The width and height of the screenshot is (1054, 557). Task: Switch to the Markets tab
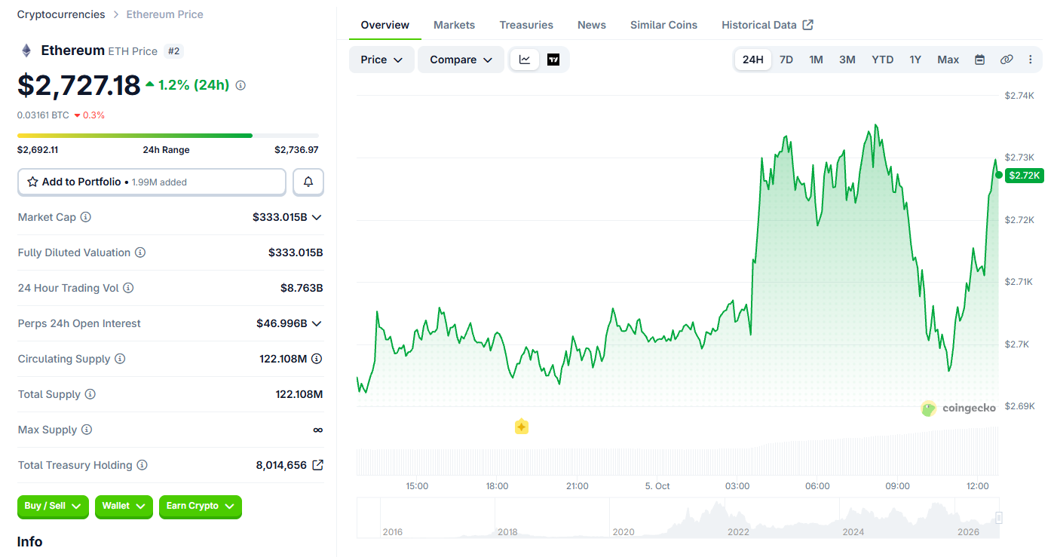click(x=454, y=25)
